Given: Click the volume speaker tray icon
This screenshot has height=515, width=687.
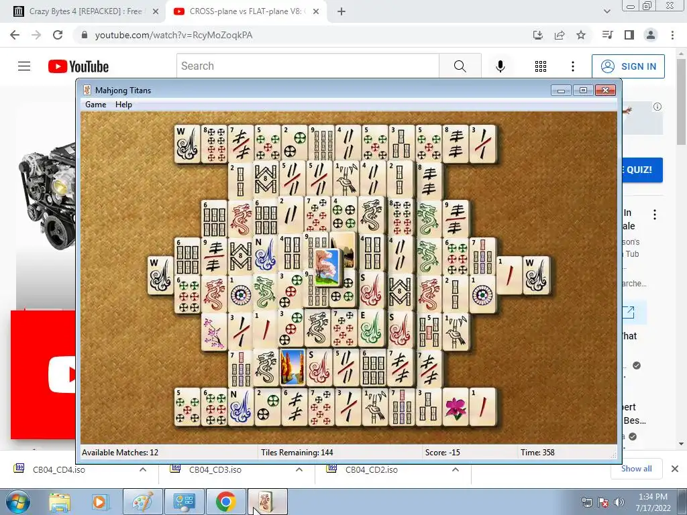Looking at the screenshot, I should tap(619, 502).
